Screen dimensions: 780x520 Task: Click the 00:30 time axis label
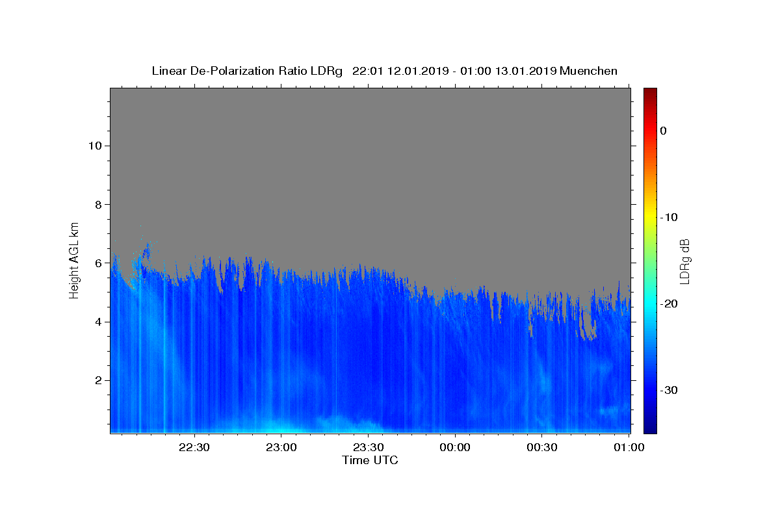542,447
